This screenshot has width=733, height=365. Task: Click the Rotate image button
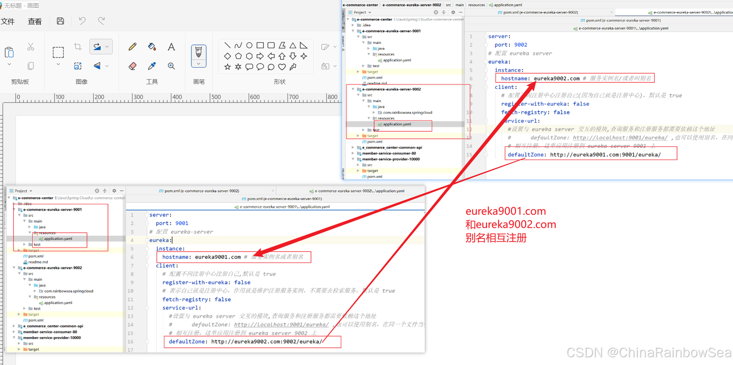pyautogui.click(x=97, y=47)
